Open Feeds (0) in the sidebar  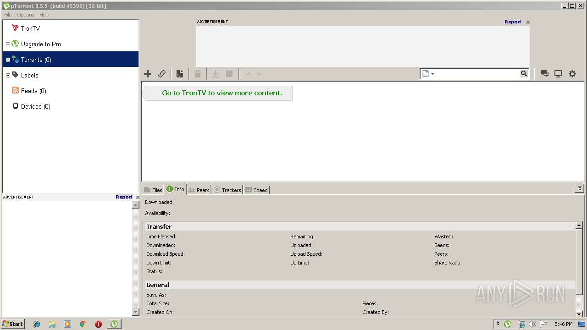point(33,91)
